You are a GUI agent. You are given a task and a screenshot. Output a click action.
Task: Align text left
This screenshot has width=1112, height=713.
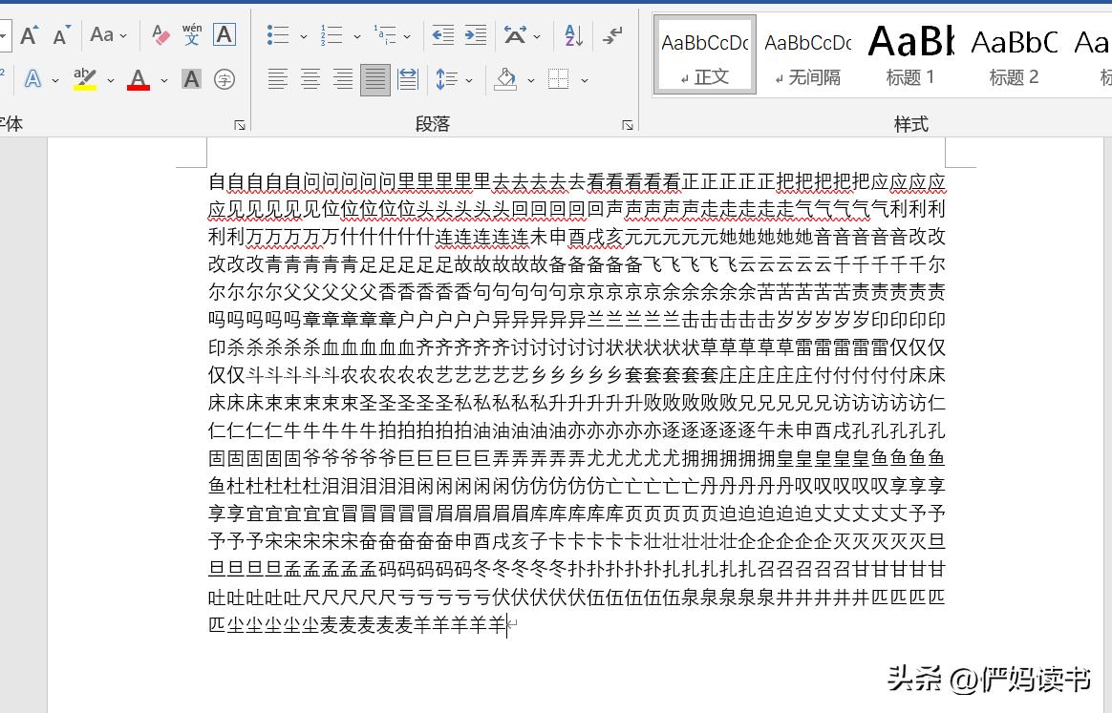(x=277, y=78)
